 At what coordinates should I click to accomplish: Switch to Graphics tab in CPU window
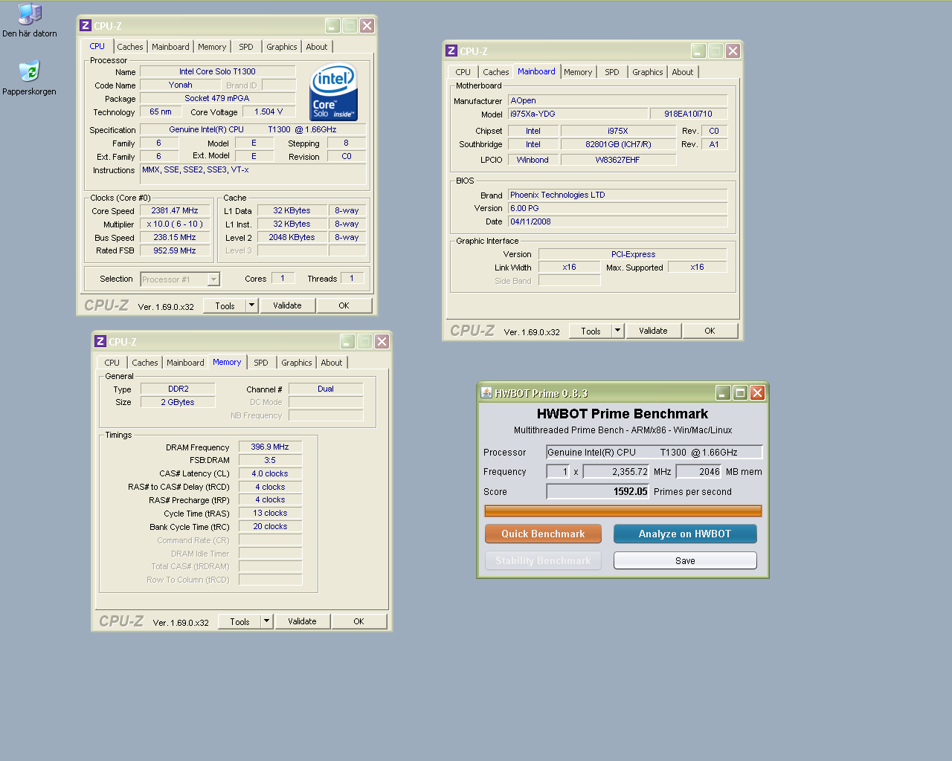click(x=282, y=47)
